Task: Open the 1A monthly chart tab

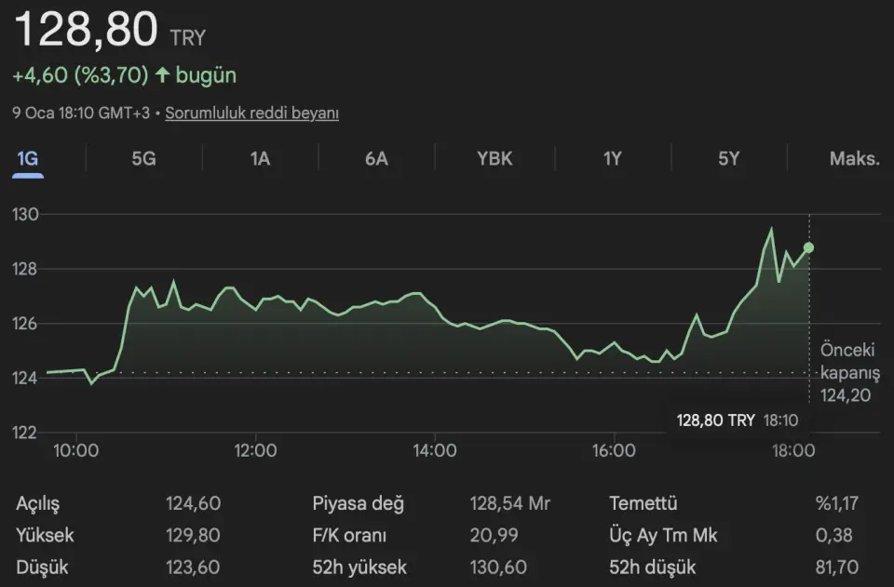Action: (260, 158)
